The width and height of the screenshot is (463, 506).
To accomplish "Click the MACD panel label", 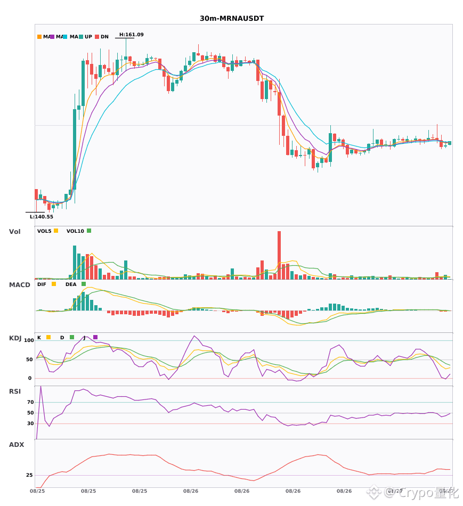I will pyautogui.click(x=19, y=285).
